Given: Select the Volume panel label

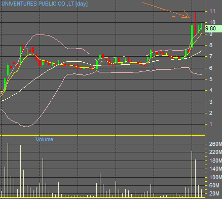Looking at the screenshot, I should click(x=44, y=139).
